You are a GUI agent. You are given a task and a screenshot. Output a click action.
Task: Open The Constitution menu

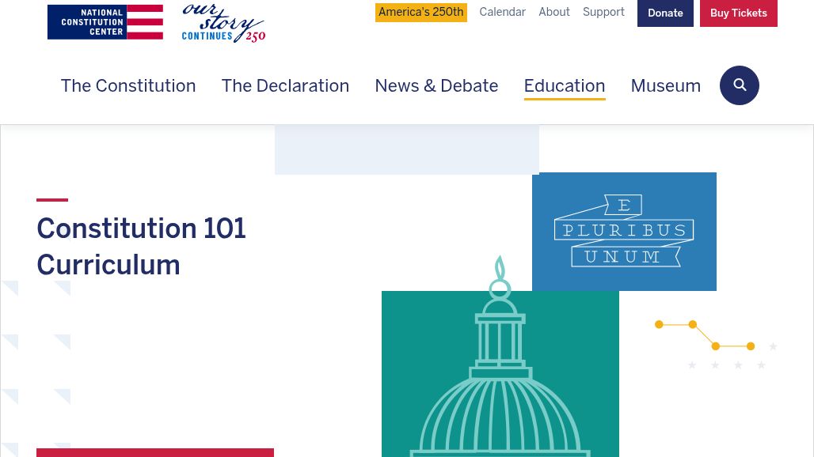coord(128,85)
